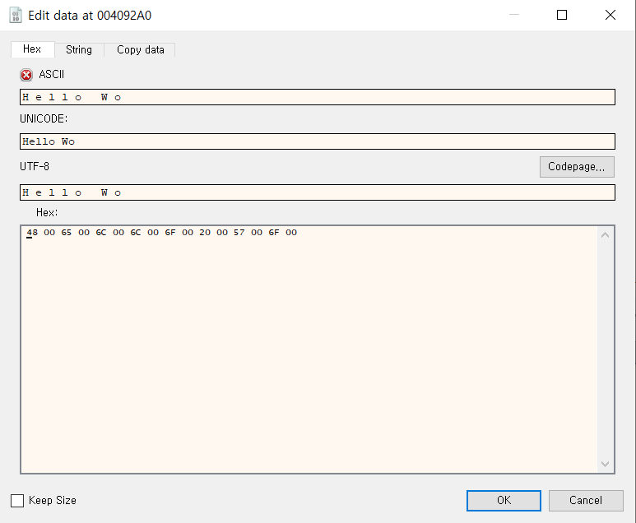Close the Edit data dialog
Screen dimensions: 636x523
coord(610,15)
